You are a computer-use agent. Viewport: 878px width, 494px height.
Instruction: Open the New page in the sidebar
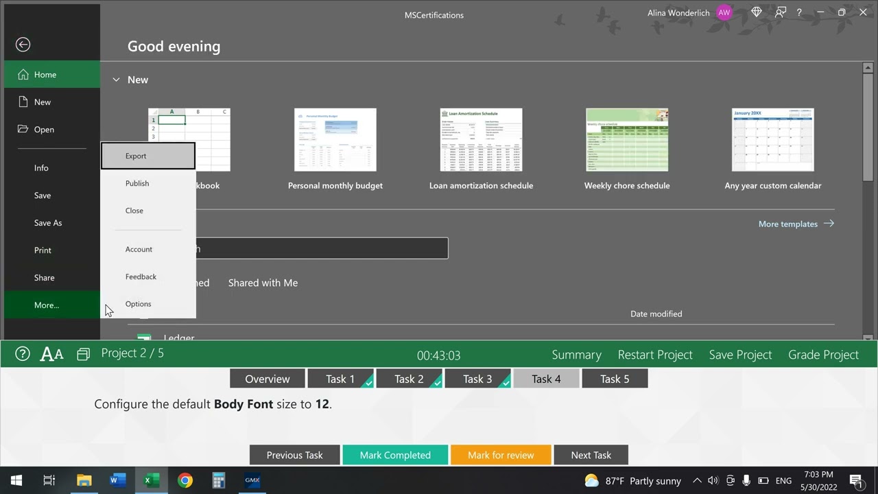(52, 102)
